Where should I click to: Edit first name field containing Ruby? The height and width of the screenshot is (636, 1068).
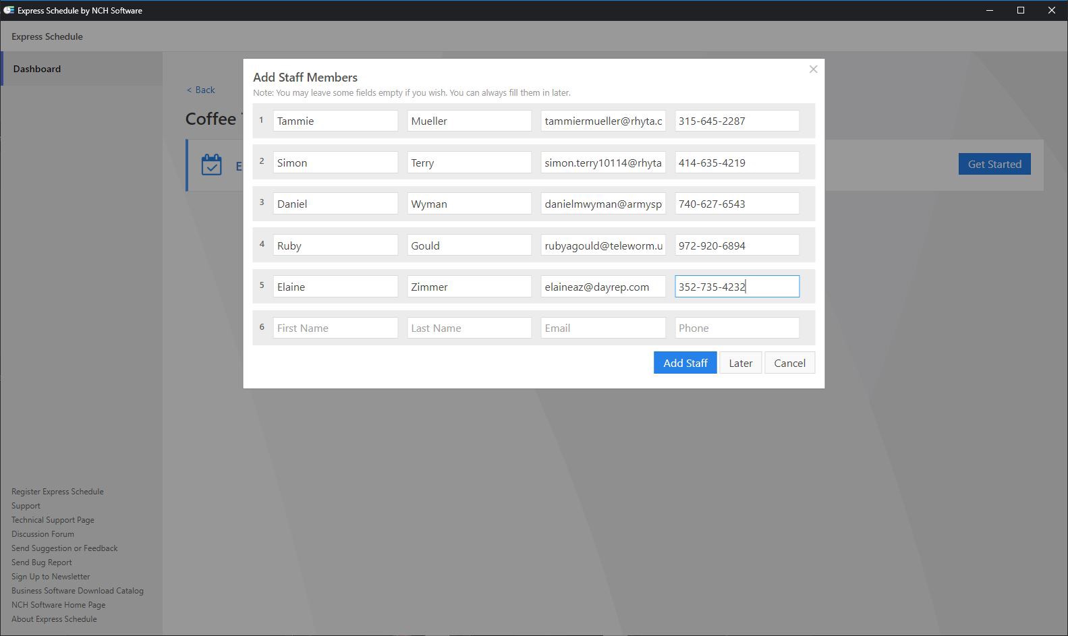335,245
